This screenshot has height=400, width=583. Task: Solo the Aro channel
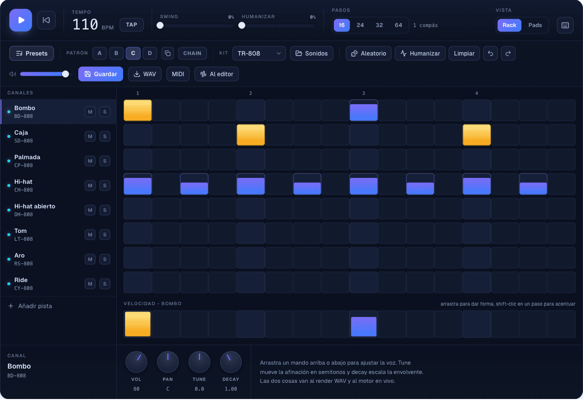click(x=105, y=259)
